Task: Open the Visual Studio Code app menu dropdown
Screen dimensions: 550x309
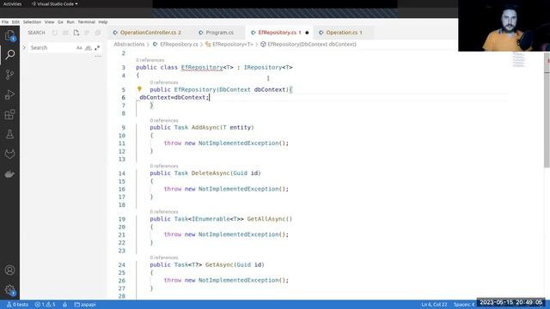Action: [55, 3]
